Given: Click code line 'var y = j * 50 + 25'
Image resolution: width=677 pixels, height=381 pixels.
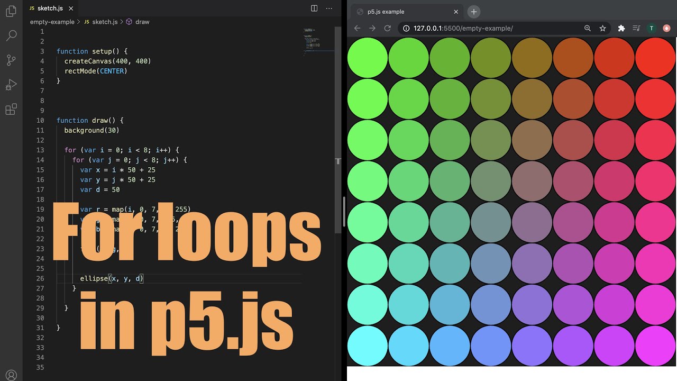Looking at the screenshot, I should click(117, 180).
